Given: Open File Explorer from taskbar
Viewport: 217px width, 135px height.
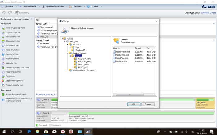Looking at the screenshot, I should coord(38,132).
